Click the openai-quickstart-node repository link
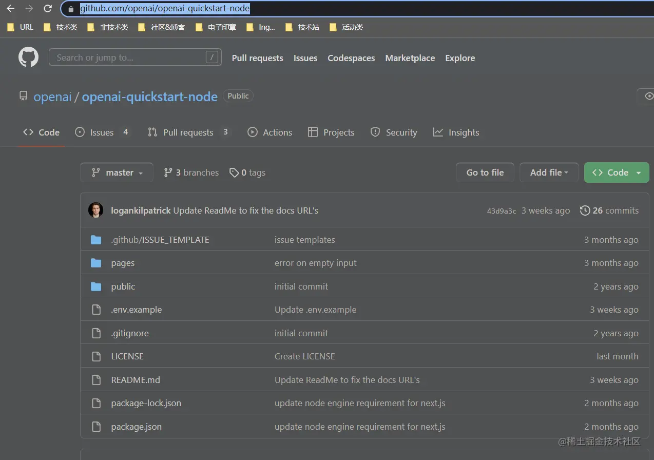The width and height of the screenshot is (654, 460). coord(150,97)
